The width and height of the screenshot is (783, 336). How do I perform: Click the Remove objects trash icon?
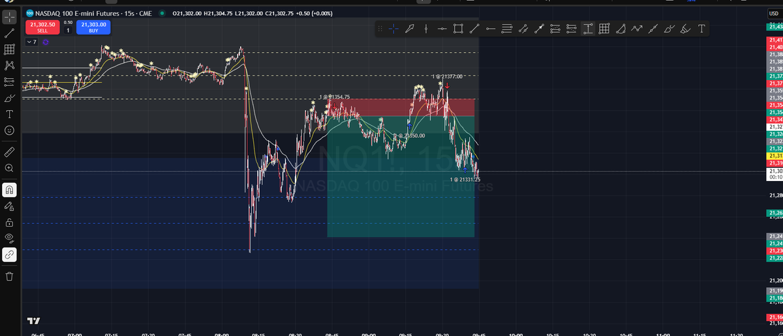(x=9, y=276)
